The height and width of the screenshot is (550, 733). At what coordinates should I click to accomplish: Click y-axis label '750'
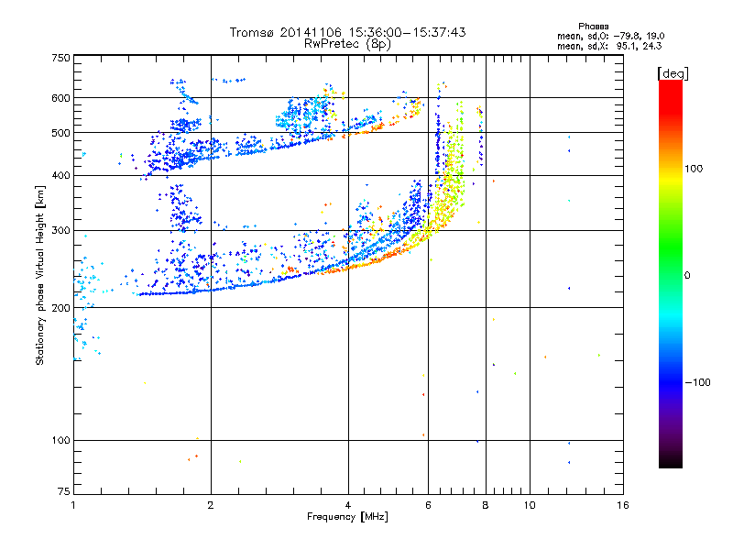[60, 58]
